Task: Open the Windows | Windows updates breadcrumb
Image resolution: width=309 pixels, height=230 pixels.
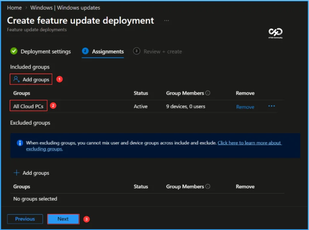Action: (65, 8)
